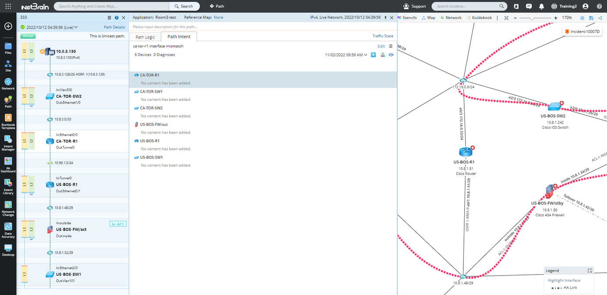Open Runbook Template in the sidebar
The height and width of the screenshot is (295, 607).
click(x=8, y=122)
